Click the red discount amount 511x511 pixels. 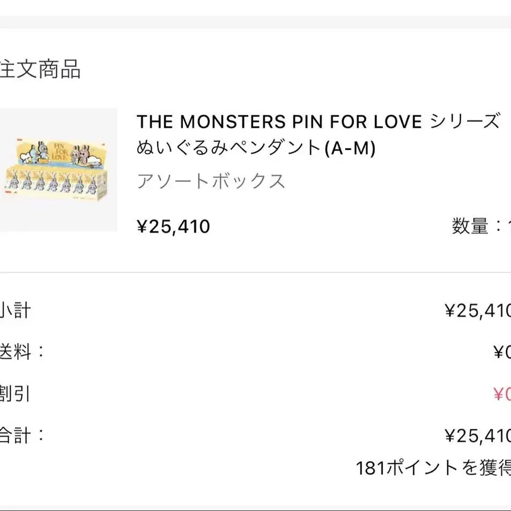tap(502, 394)
